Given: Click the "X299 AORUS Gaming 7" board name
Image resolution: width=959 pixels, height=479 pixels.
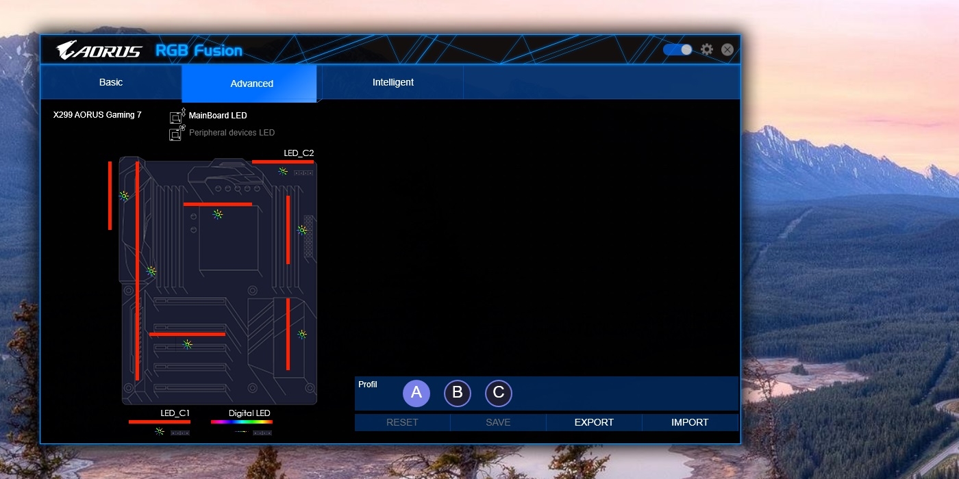Looking at the screenshot, I should 97,115.
